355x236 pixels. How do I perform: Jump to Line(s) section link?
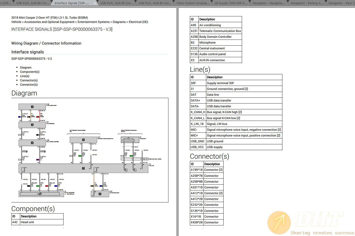[25, 76]
